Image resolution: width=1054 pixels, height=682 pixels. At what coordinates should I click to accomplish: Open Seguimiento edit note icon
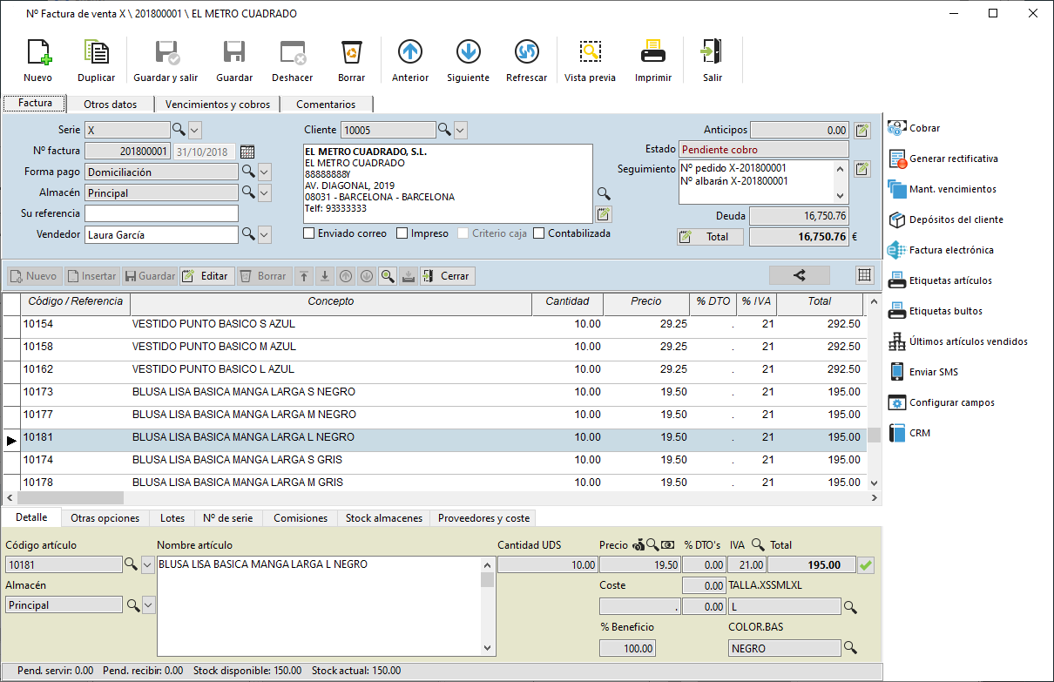862,169
